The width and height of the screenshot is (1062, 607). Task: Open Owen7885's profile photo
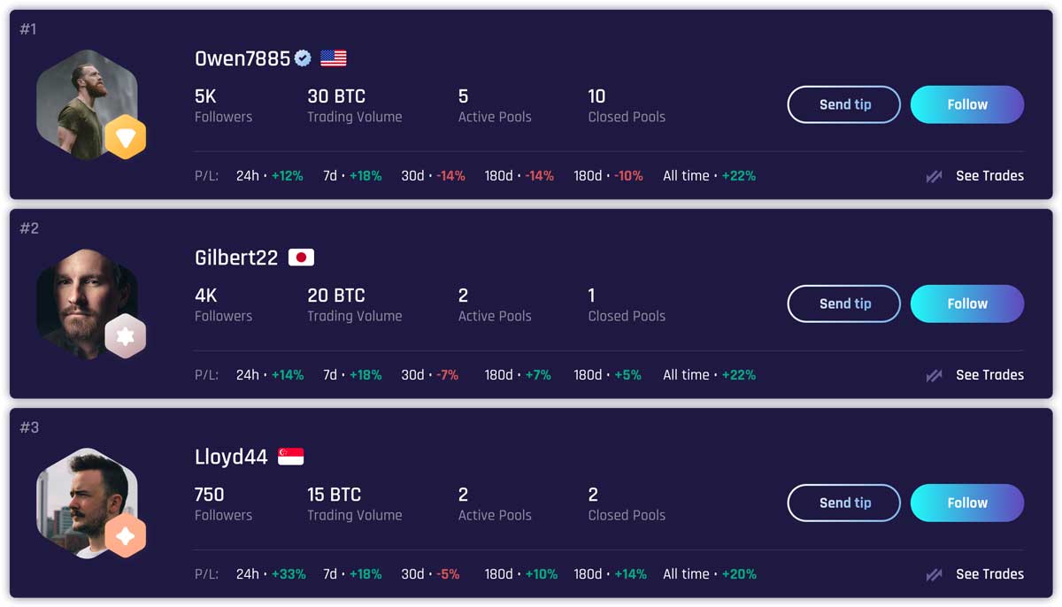pos(87,104)
